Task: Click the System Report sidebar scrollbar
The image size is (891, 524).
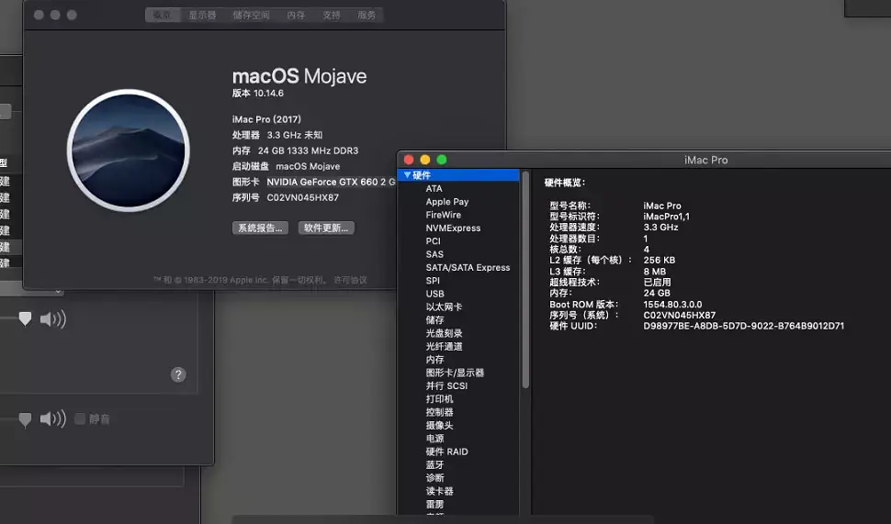Action: (525, 280)
